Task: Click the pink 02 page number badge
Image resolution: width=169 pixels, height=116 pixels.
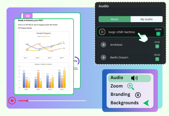Action: click(x=28, y=16)
